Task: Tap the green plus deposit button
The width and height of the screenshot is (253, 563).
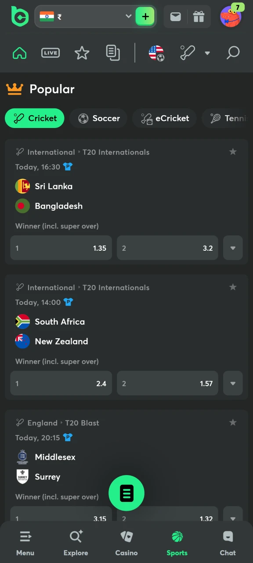Action: pyautogui.click(x=145, y=17)
